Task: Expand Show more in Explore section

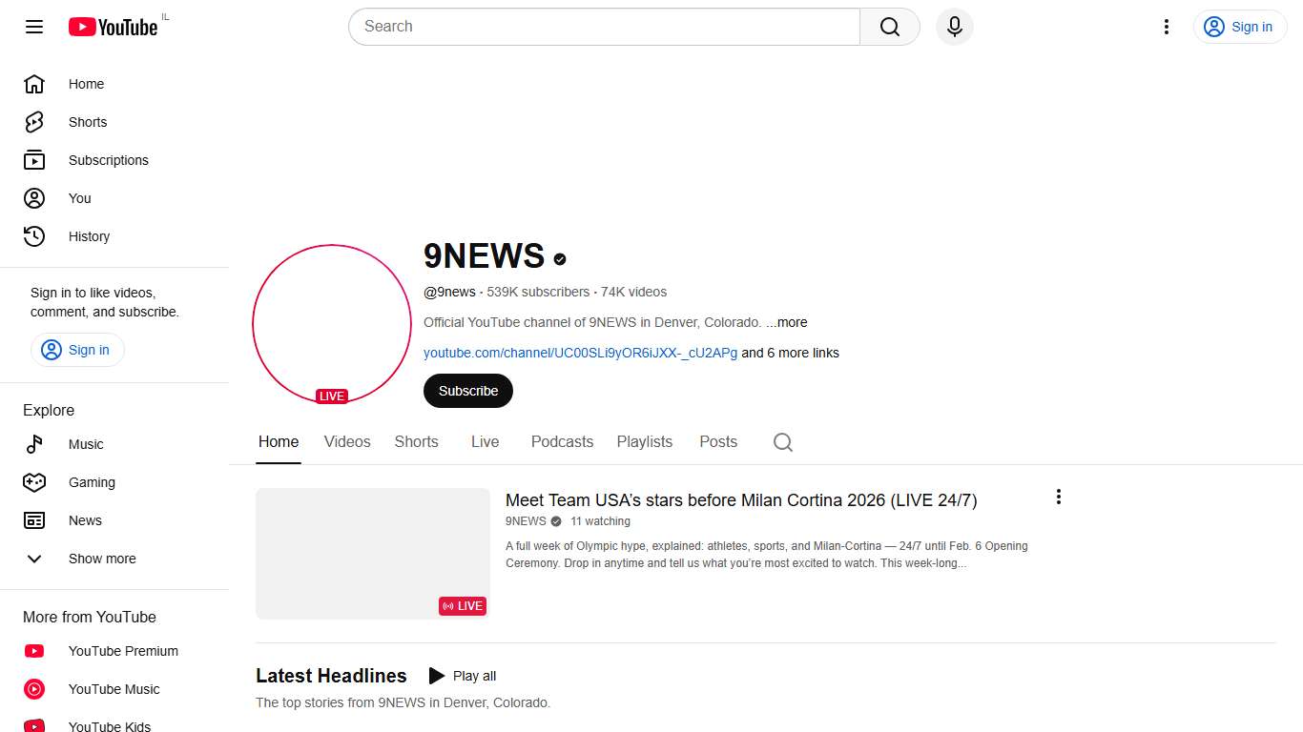Action: [101, 559]
